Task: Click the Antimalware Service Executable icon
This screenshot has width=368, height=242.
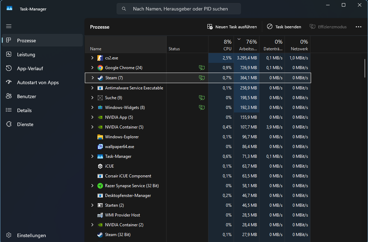Action: (100, 88)
